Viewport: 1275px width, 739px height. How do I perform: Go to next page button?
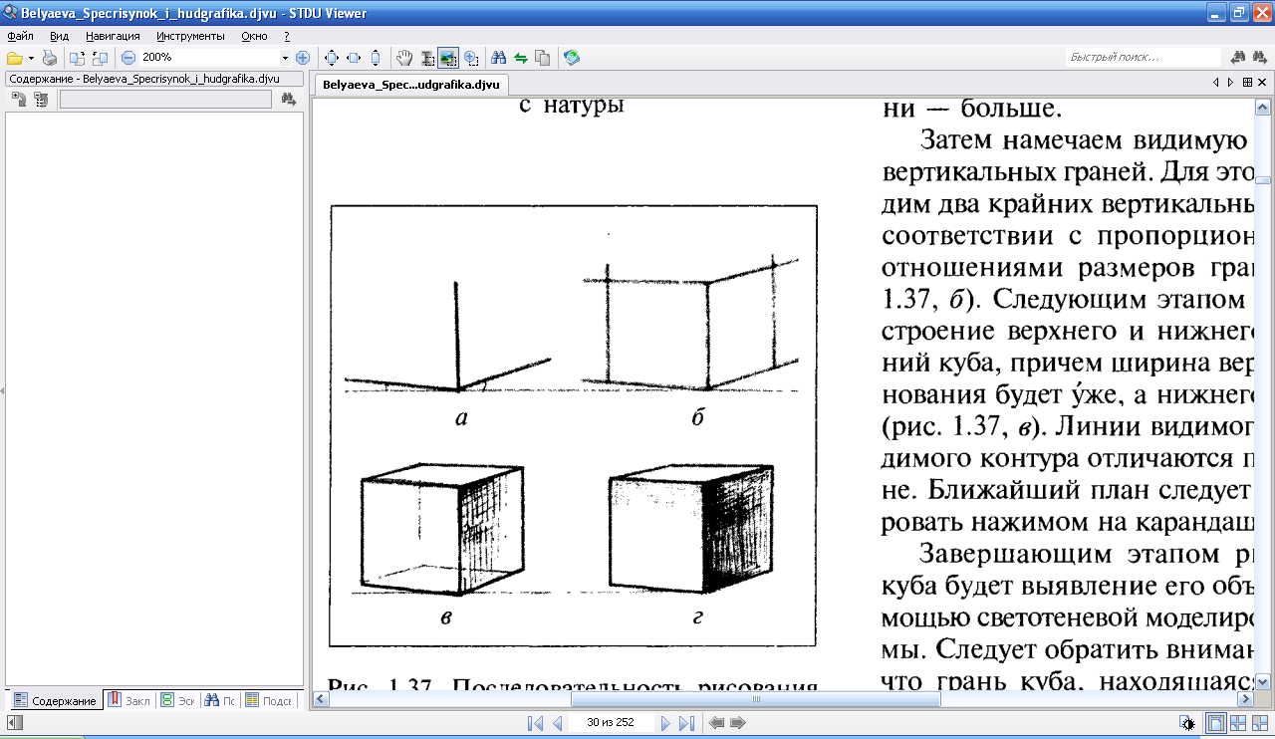pos(665,723)
